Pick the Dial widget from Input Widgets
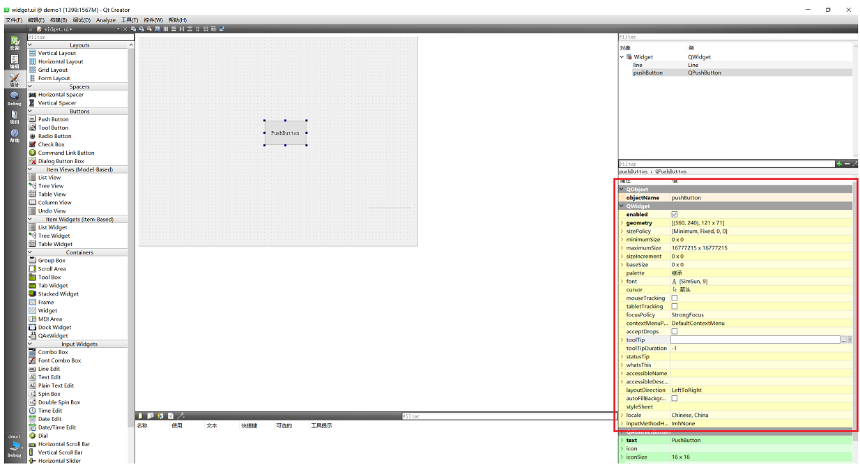 tap(43, 436)
